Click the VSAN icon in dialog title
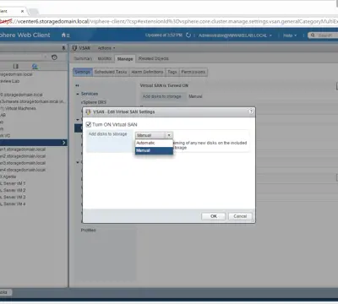 [x=88, y=111]
